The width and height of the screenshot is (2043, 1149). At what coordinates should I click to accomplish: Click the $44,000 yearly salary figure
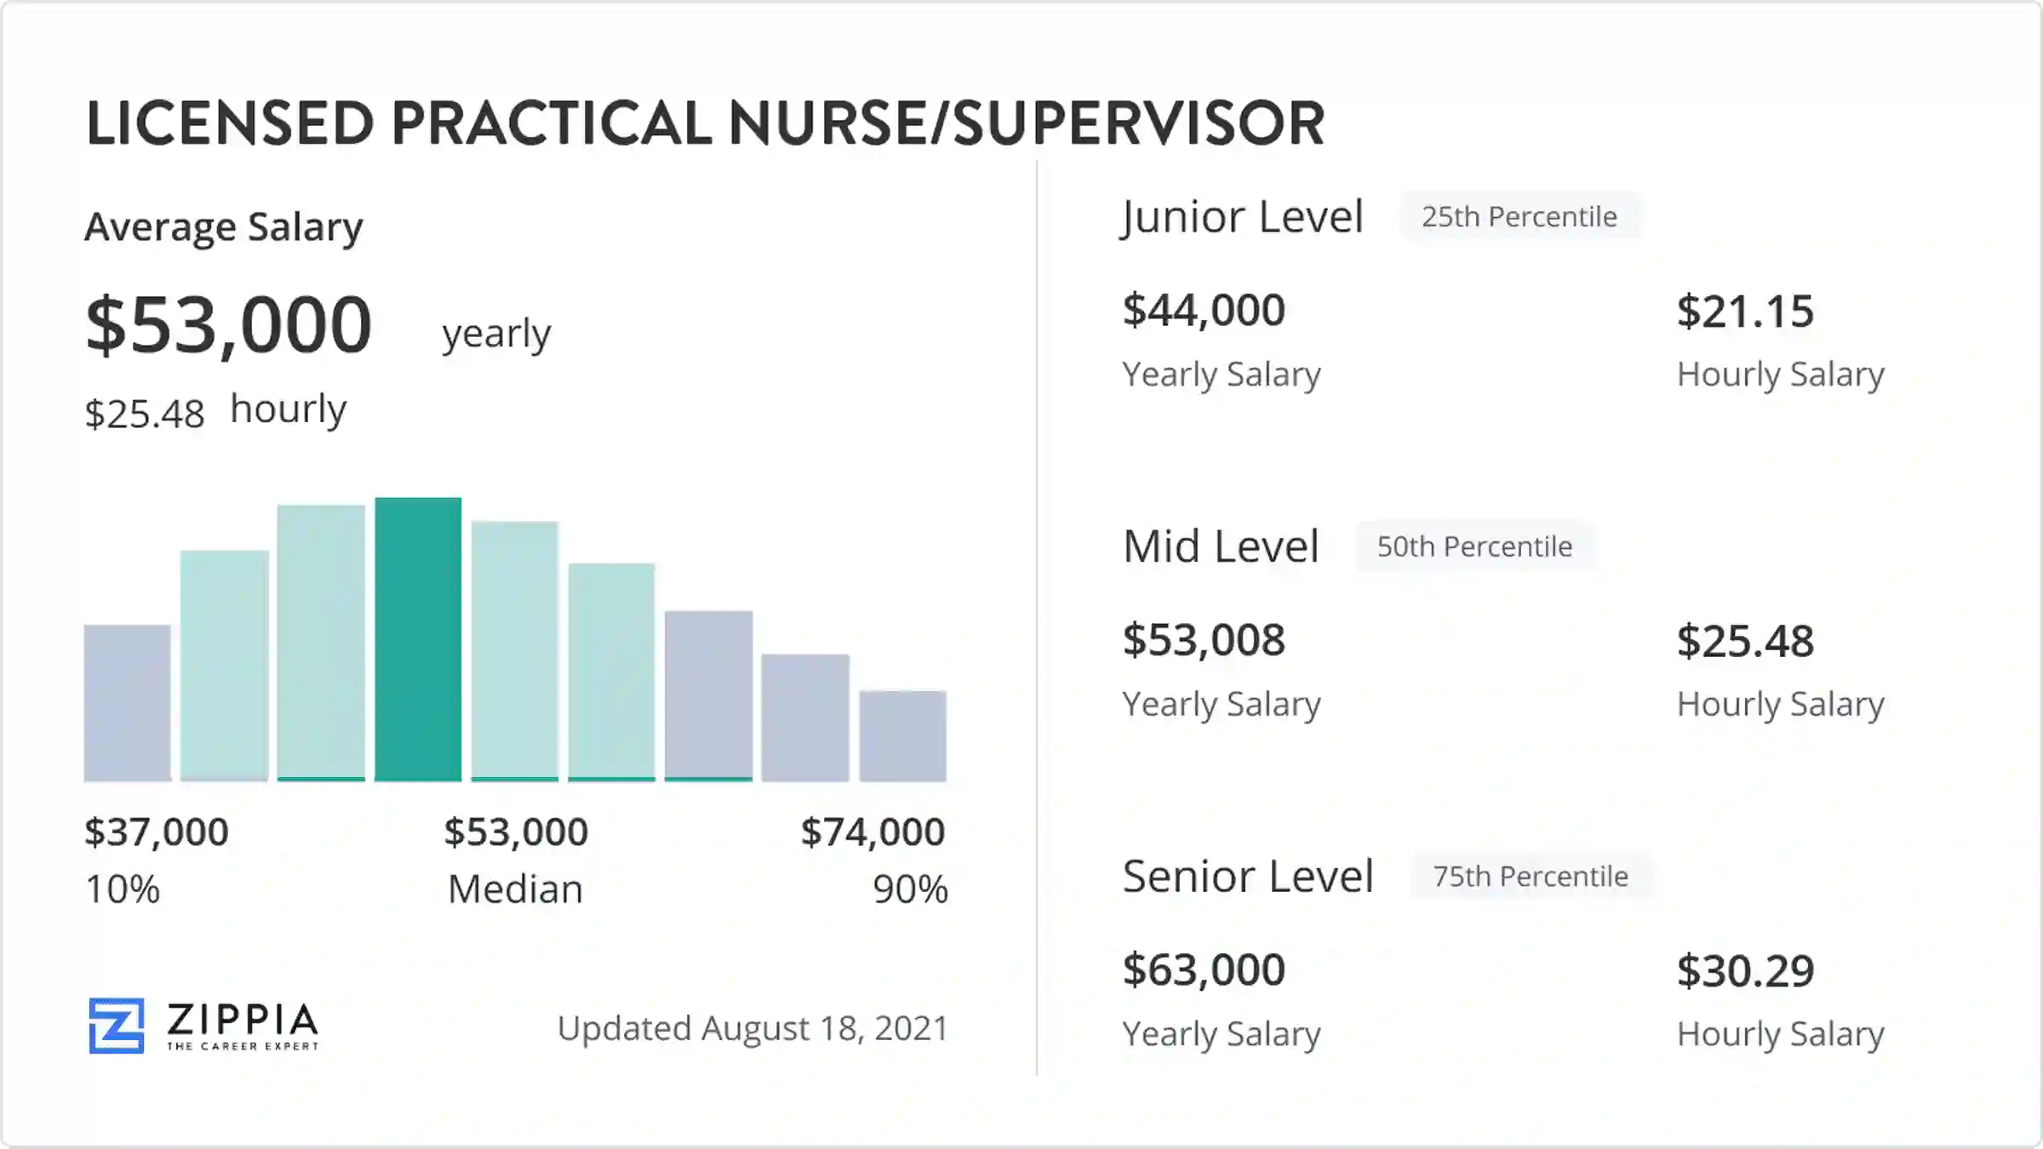click(1204, 310)
